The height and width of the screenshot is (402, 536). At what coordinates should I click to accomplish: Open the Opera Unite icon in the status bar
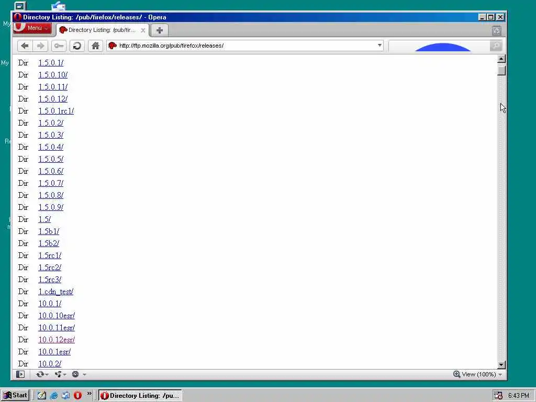pyautogui.click(x=60, y=374)
